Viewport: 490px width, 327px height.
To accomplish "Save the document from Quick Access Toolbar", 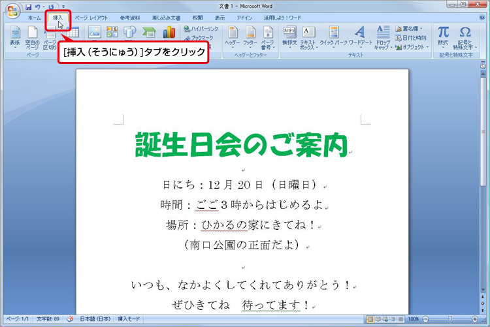I will [x=29, y=7].
